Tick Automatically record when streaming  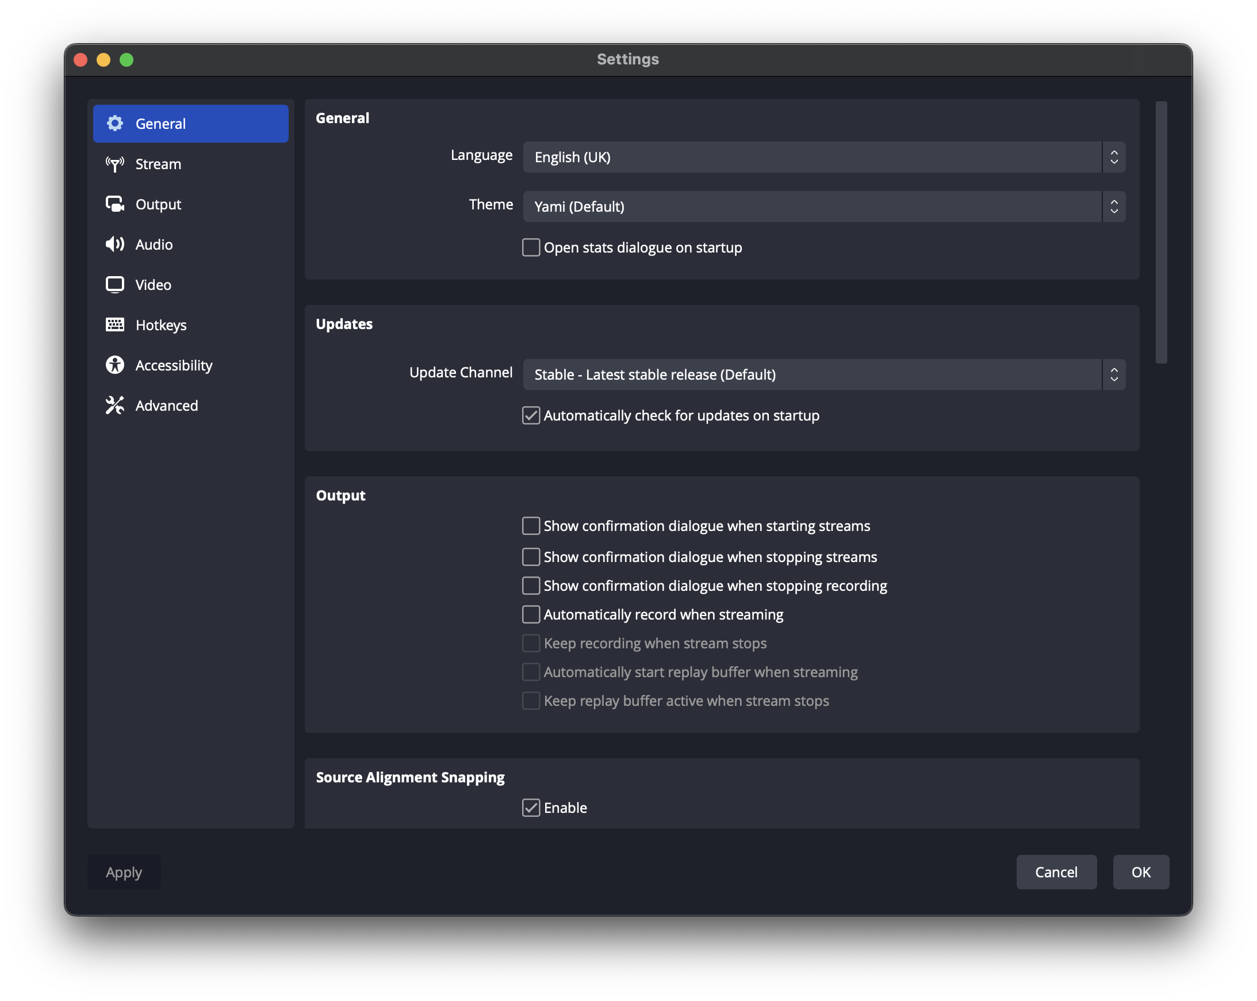(x=531, y=614)
